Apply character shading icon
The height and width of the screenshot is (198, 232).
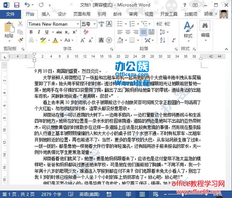(101, 40)
